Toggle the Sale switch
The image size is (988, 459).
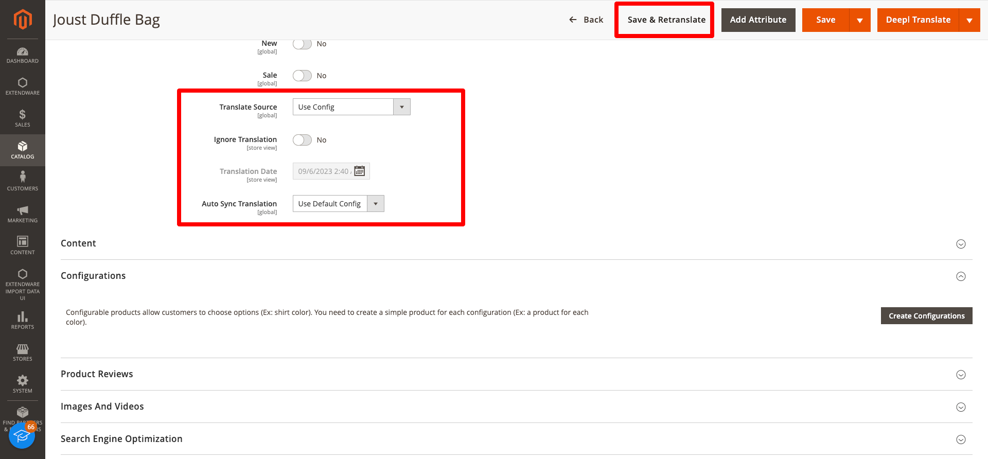pos(302,76)
